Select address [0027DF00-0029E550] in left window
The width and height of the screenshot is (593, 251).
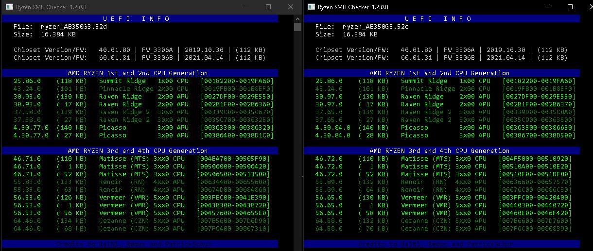237,97
